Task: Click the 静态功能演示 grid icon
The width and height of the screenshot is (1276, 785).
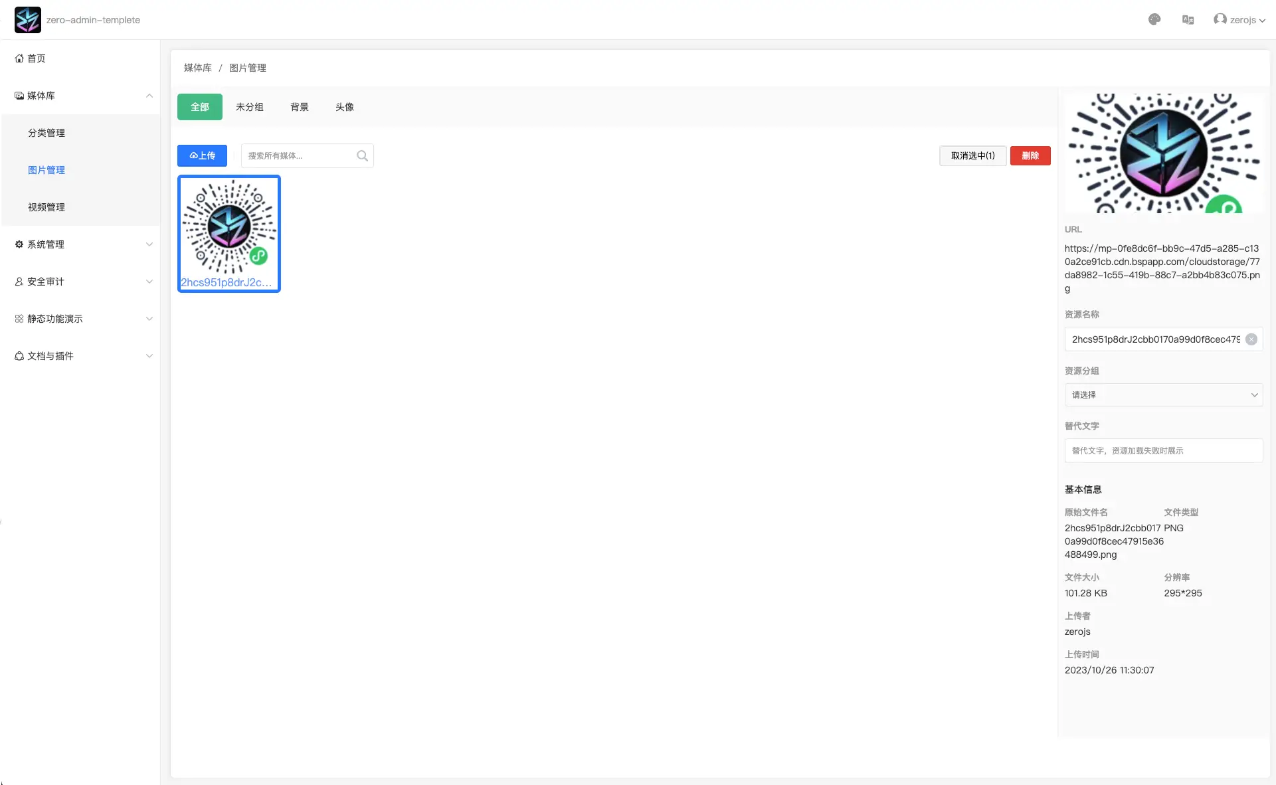Action: point(19,319)
